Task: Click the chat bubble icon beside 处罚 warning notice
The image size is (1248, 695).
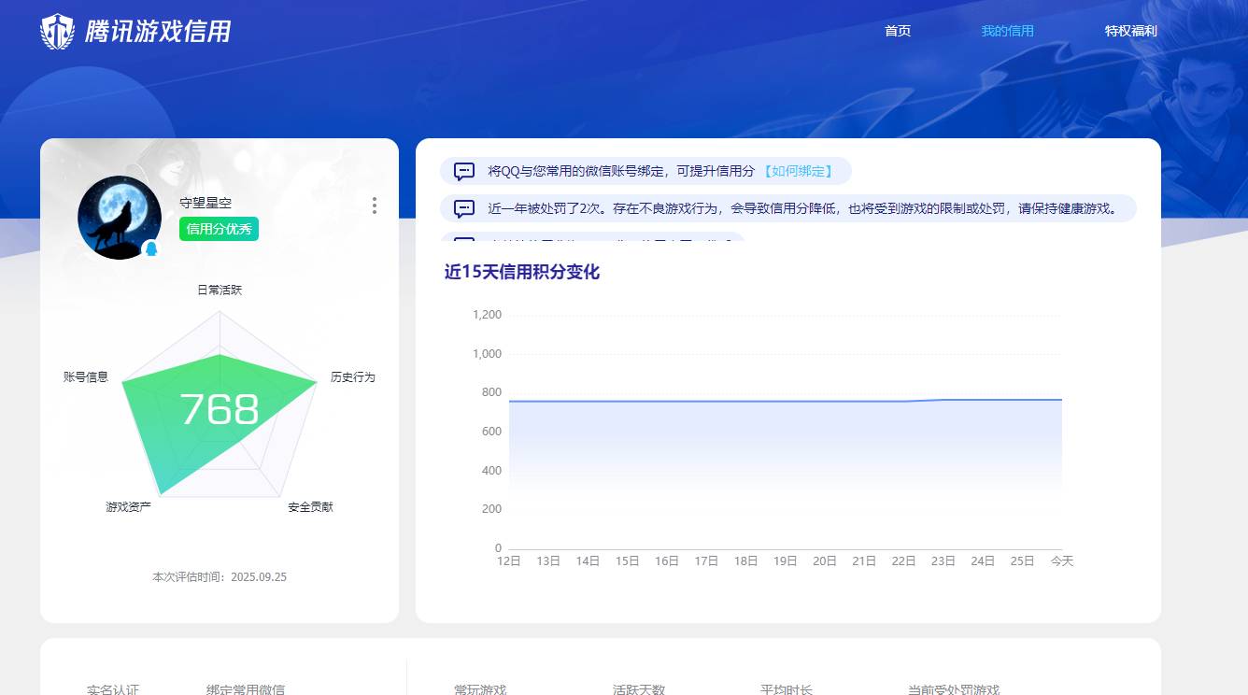Action: tap(463, 208)
